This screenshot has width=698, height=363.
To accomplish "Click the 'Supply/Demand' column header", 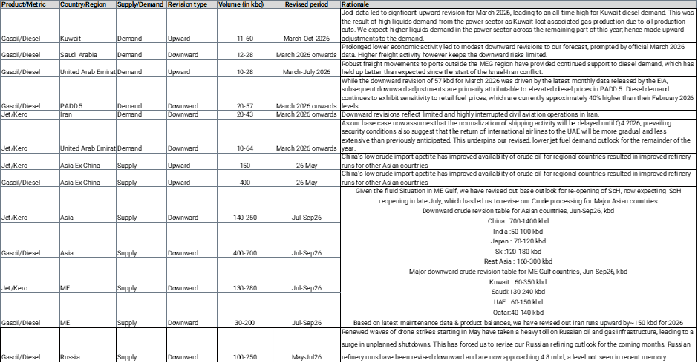I will point(140,4).
